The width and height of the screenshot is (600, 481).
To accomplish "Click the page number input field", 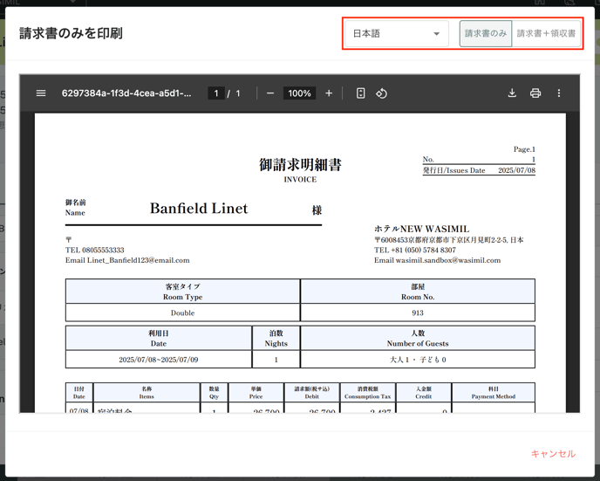I will (x=215, y=93).
